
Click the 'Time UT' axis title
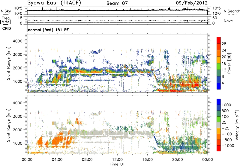117,164
